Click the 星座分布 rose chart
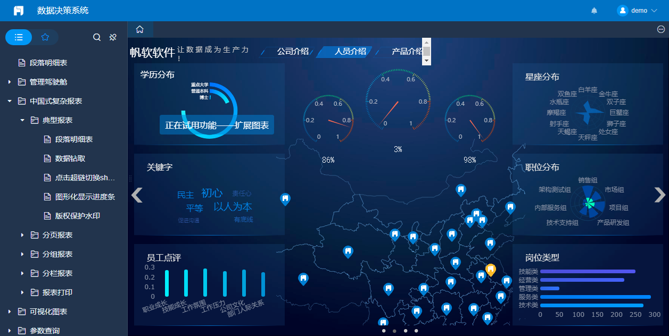 [x=588, y=112]
